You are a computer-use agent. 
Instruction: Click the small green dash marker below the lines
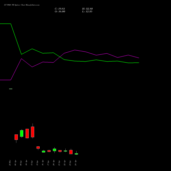tap(11, 89)
